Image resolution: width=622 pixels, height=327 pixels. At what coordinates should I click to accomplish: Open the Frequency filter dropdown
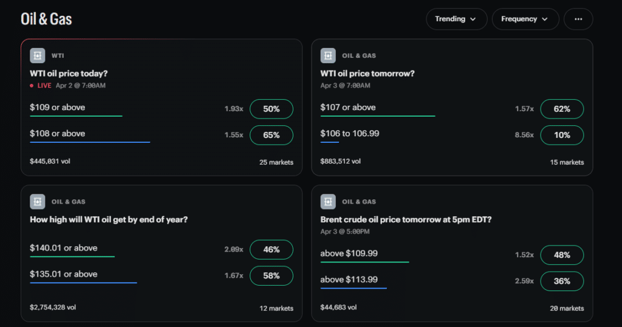tap(525, 19)
